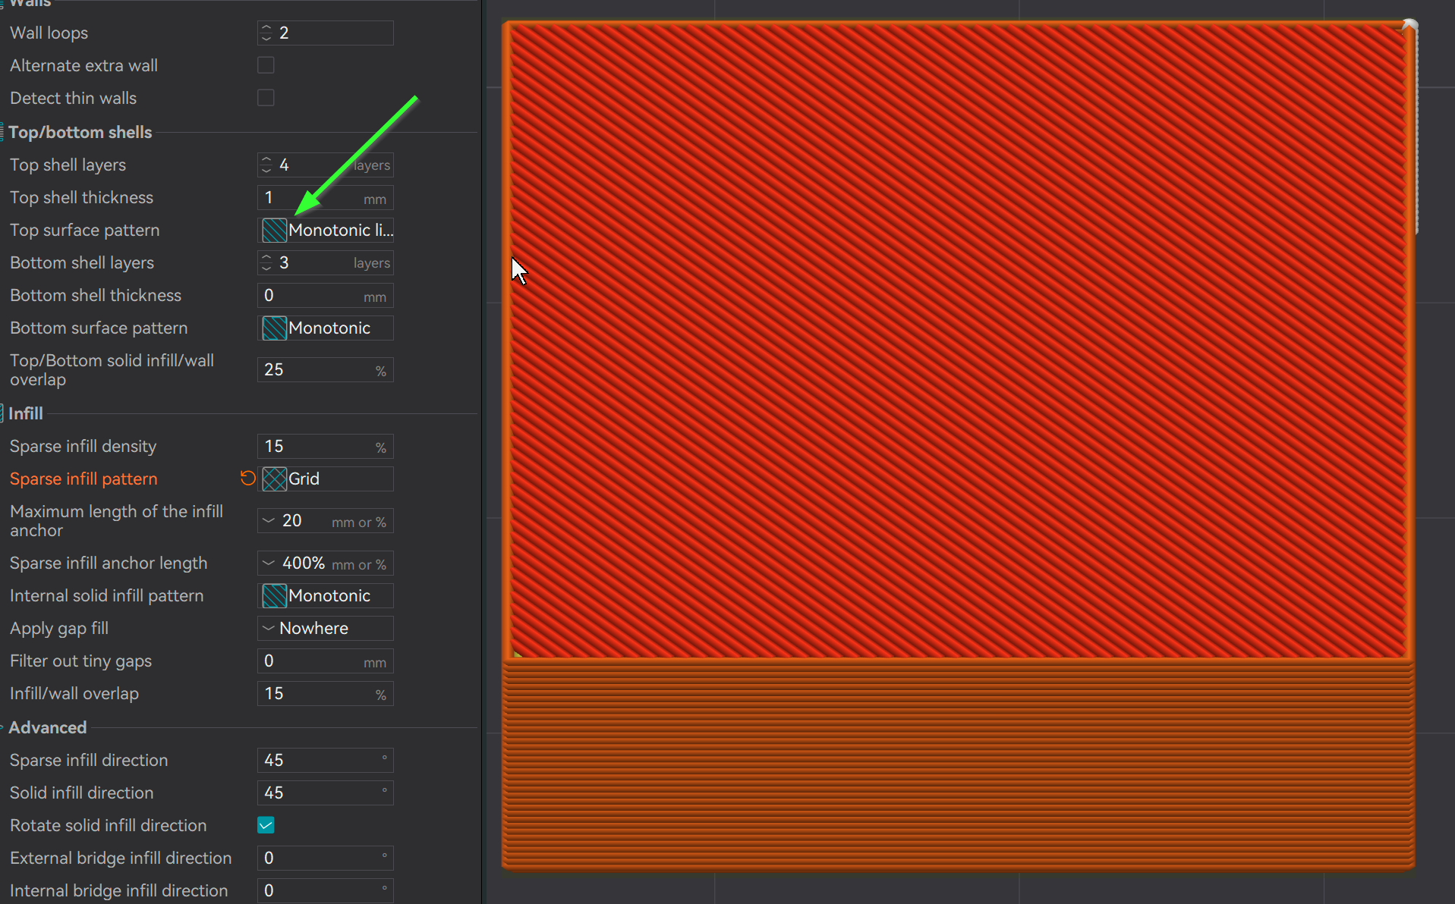Click the Bottom shell thickness field
The height and width of the screenshot is (904, 1455).
point(326,295)
